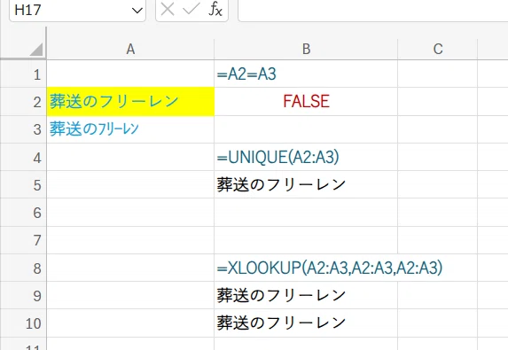The width and height of the screenshot is (508, 350).
Task: Click the Select All corner triangle
Action: (36, 50)
